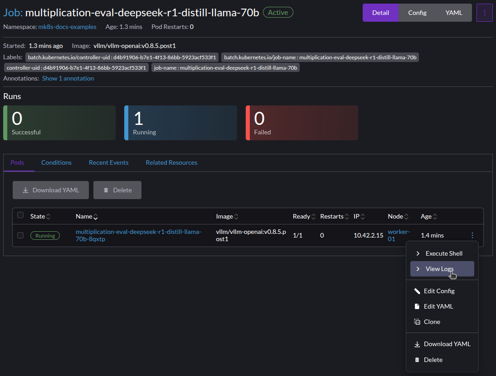Screen dimensions: 496x376
Task: Open the worker-01 node link
Action: (399, 235)
